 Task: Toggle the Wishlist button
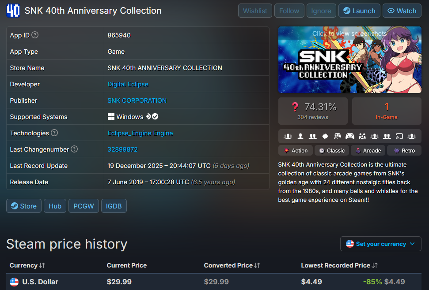255,11
